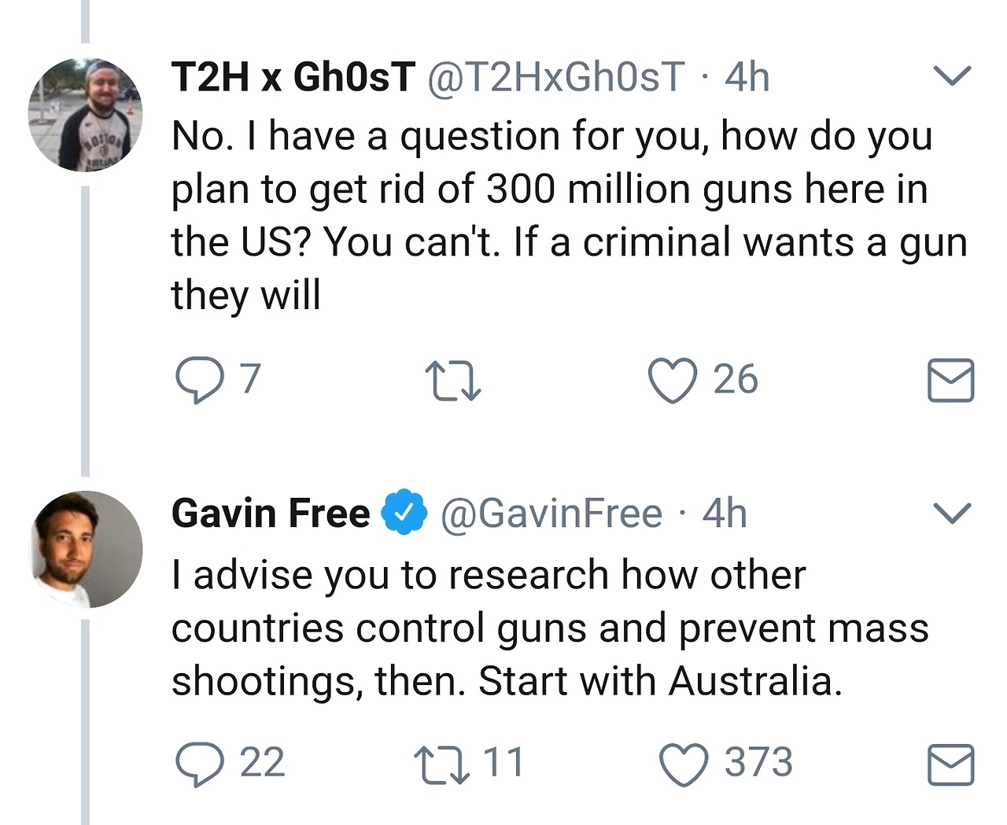Screen dimensions: 1007x825
Task: Open Gavin Free's display name
Action: pos(270,514)
